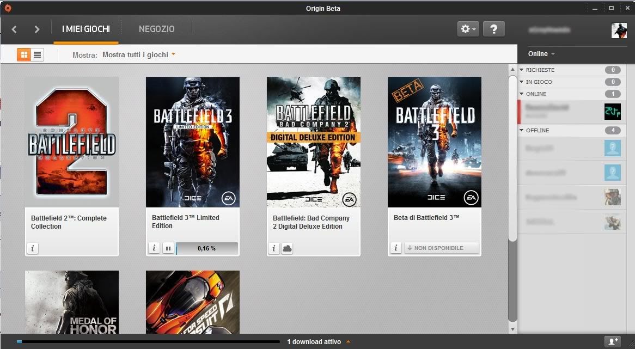635x349 pixels.
Task: Open the Online status dropdown
Action: 541,54
